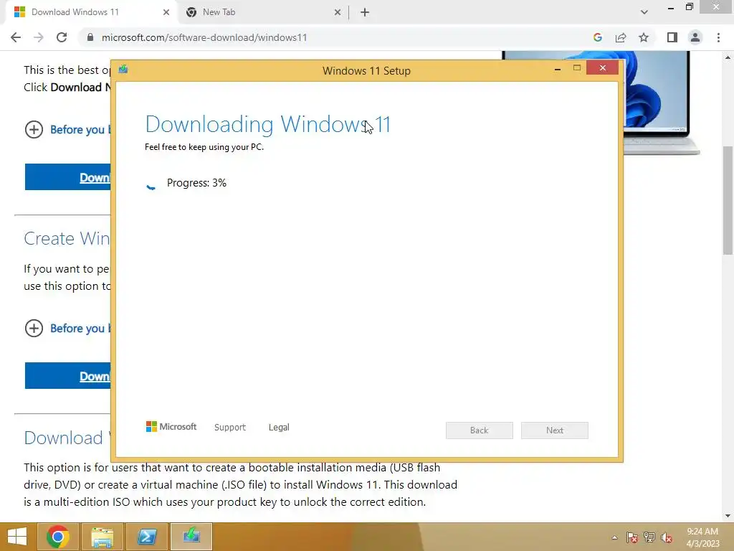734x551 pixels.
Task: Go back with the browser back arrow
Action: (x=16, y=37)
